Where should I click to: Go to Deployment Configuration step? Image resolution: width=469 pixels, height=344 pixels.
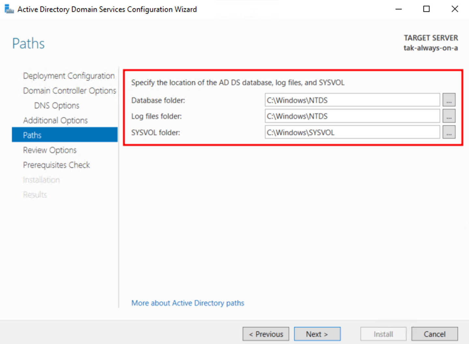(x=69, y=76)
